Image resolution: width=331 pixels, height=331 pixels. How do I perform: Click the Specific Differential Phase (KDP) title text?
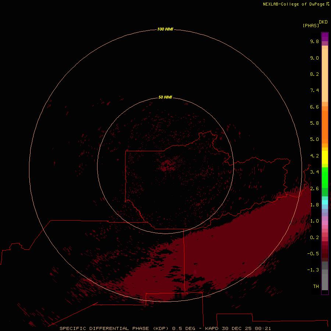(114, 328)
